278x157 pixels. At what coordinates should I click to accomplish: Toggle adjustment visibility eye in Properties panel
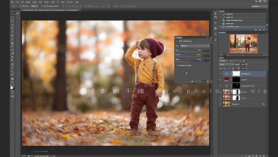pos(204,81)
